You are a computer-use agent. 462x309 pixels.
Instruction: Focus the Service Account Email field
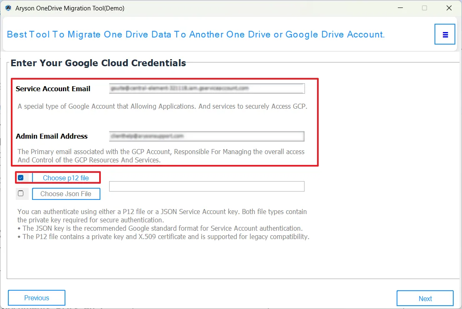coord(207,88)
